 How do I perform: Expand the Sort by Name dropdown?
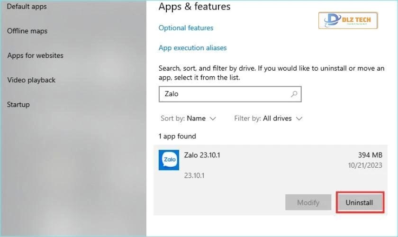[188, 118]
